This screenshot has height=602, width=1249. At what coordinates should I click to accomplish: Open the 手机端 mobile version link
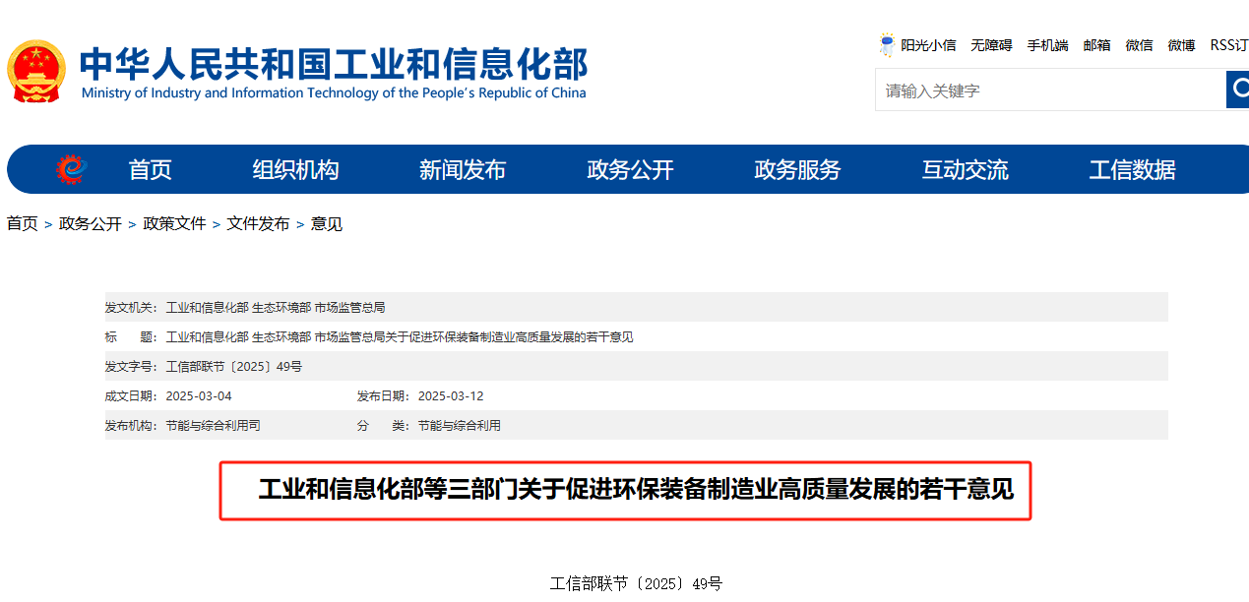pyautogui.click(x=1047, y=45)
